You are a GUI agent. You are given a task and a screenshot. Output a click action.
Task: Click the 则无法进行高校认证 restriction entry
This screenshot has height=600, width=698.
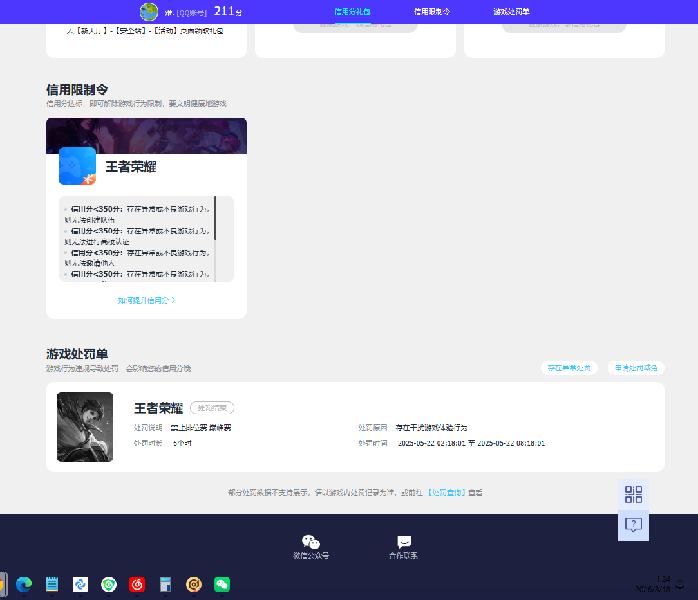(x=97, y=242)
